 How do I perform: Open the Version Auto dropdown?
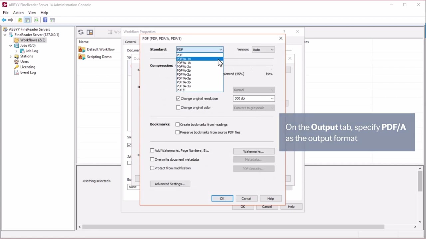[263, 49]
